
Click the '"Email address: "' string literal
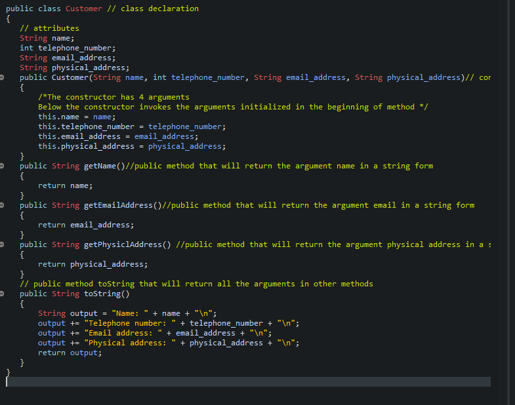(x=123, y=333)
